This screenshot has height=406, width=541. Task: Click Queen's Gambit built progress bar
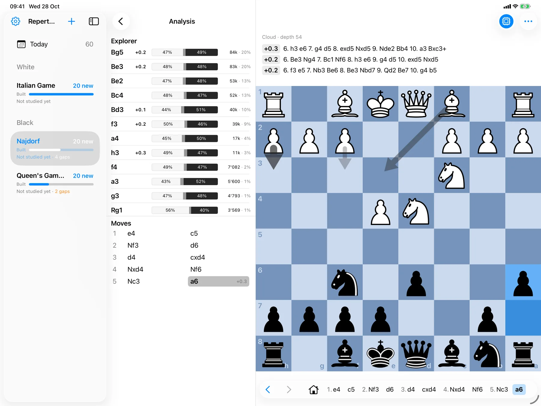click(61, 184)
